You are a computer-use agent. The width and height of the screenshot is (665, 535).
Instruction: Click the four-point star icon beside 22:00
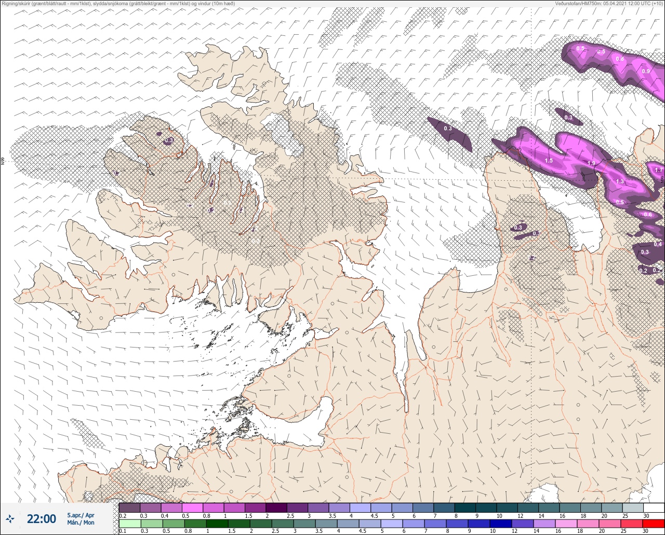(x=10, y=518)
